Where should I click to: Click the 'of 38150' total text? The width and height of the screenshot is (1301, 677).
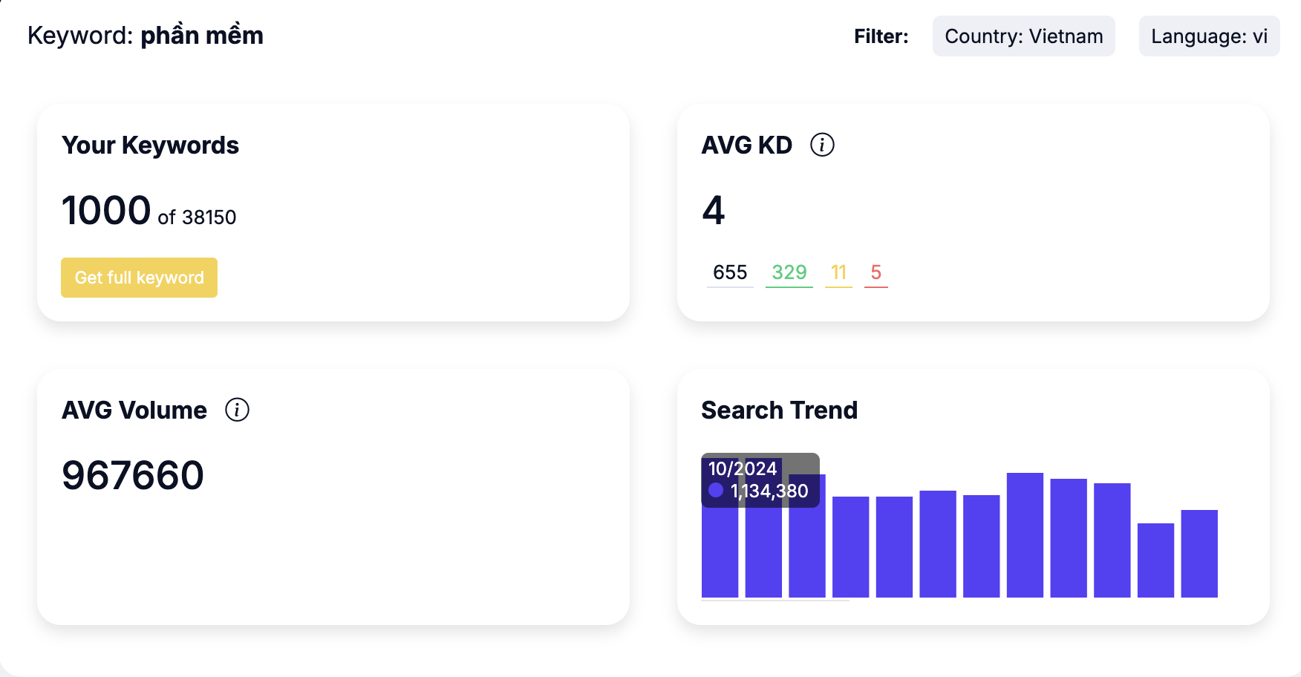[197, 218]
